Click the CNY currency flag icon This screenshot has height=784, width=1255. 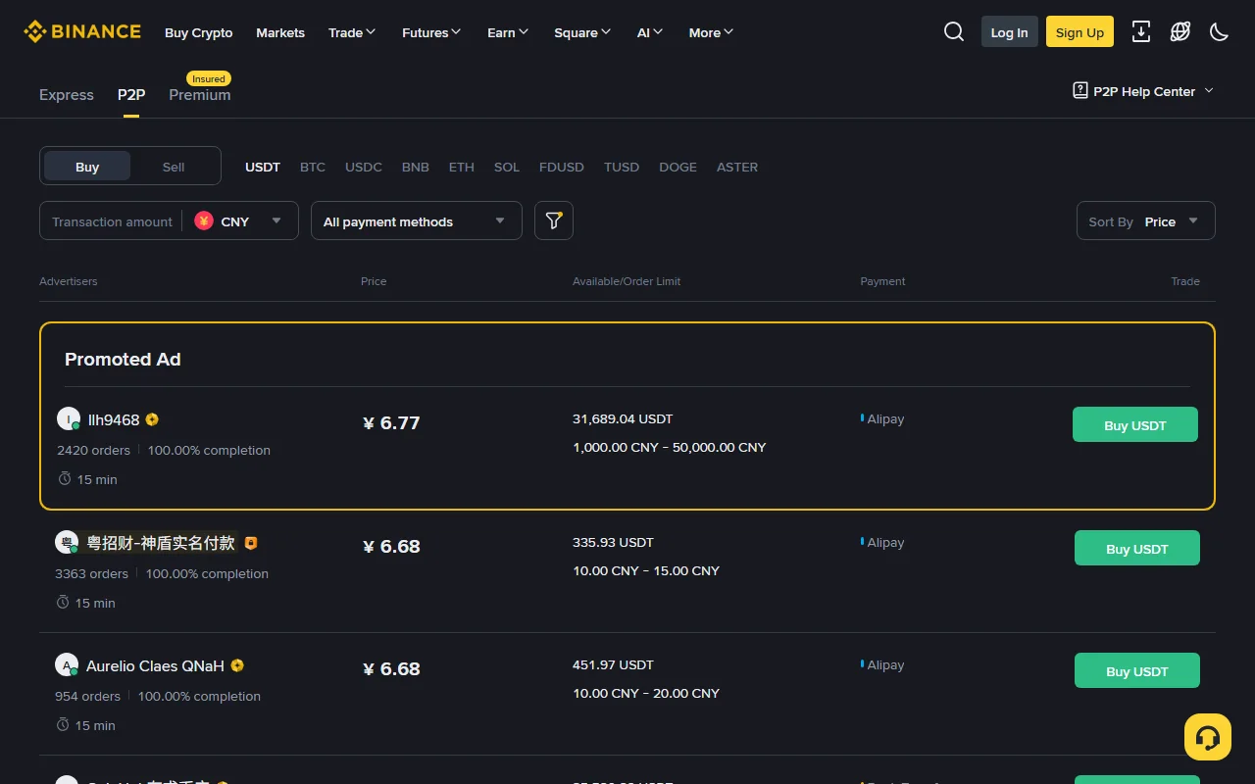coord(204,220)
